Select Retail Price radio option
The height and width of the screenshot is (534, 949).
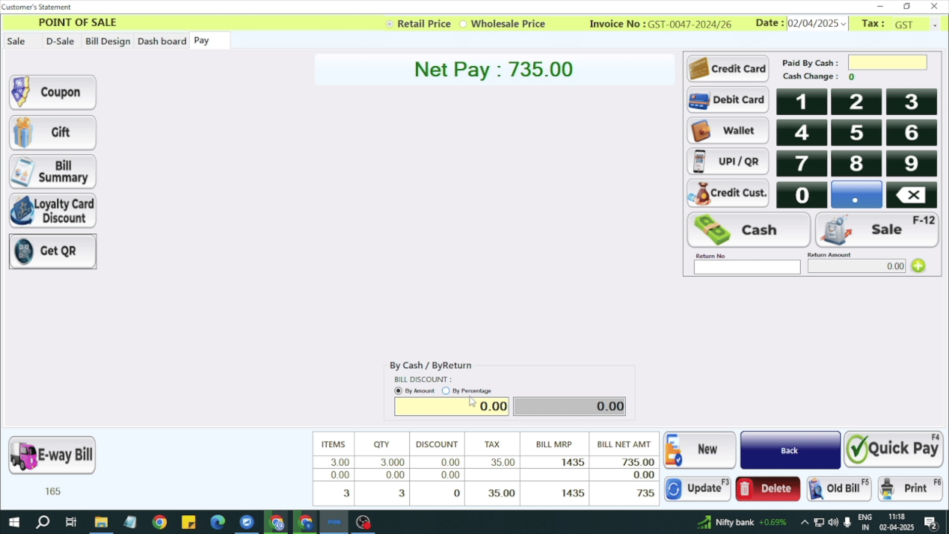point(389,24)
